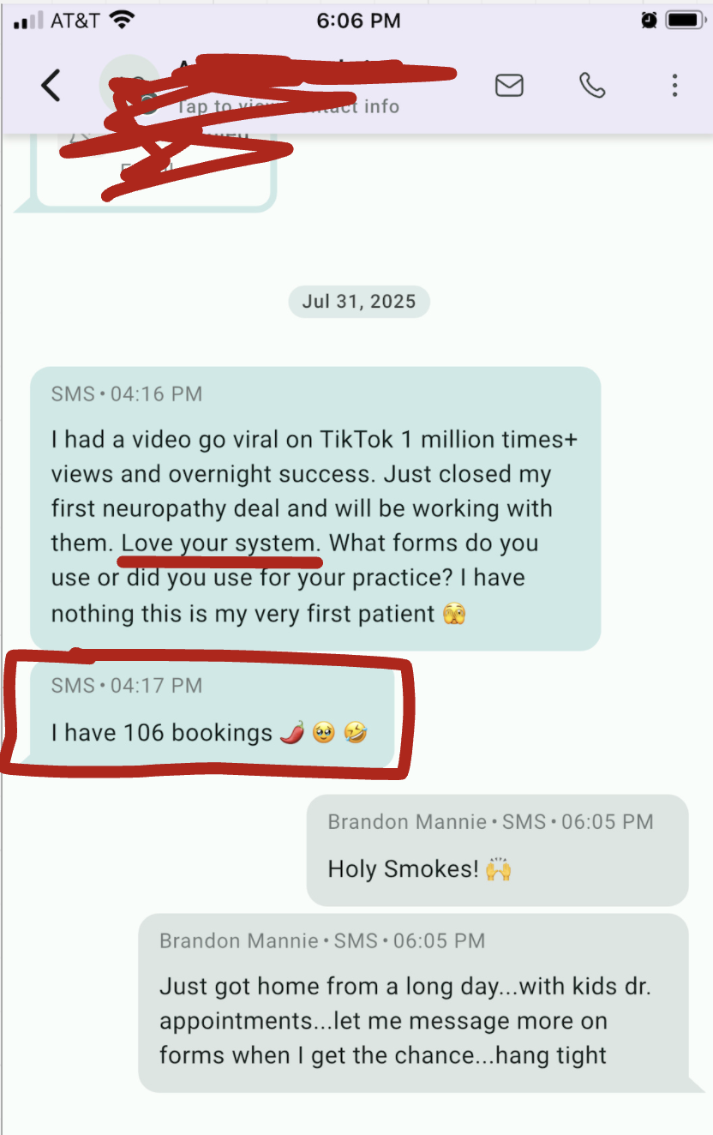The width and height of the screenshot is (713, 1135).
Task: Tap the alarm clock status icon
Action: pos(649,20)
